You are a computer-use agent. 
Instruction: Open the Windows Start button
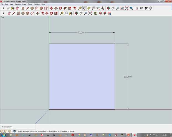[x=3, y=135]
